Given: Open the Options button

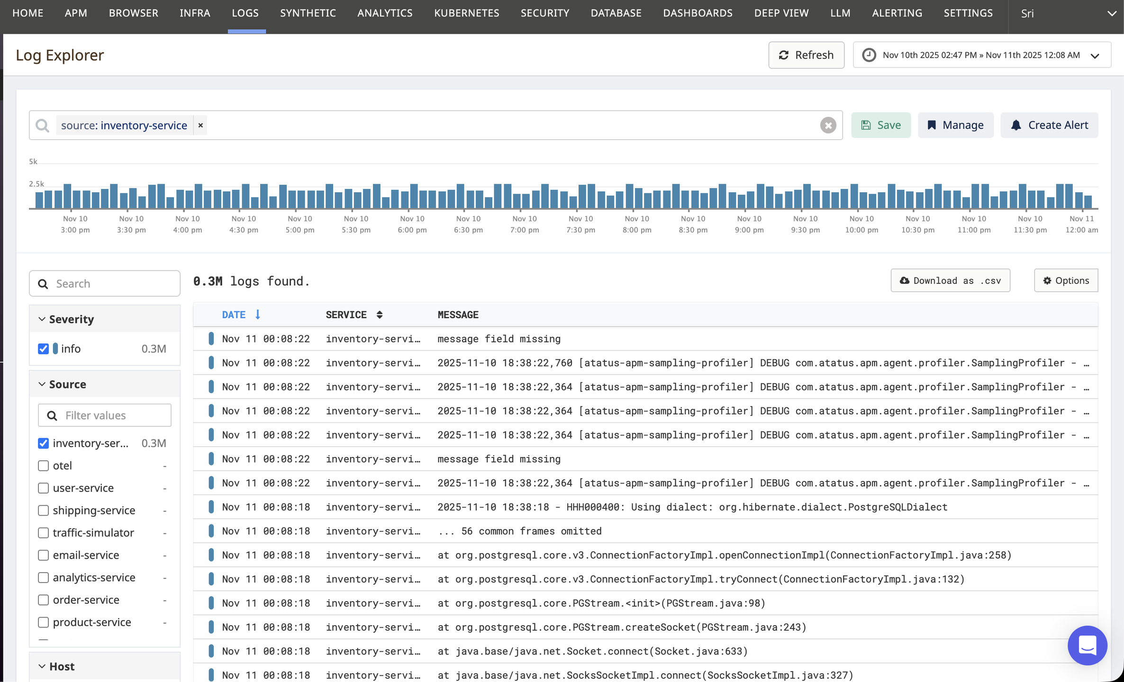Looking at the screenshot, I should [1066, 280].
